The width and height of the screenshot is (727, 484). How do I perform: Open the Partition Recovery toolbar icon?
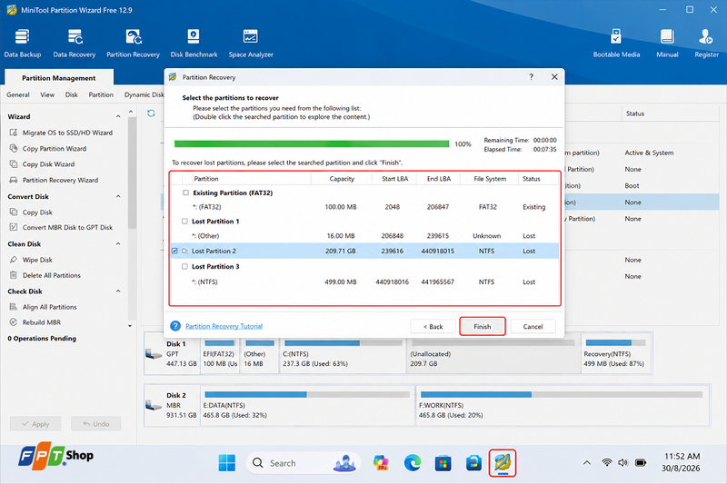(133, 44)
